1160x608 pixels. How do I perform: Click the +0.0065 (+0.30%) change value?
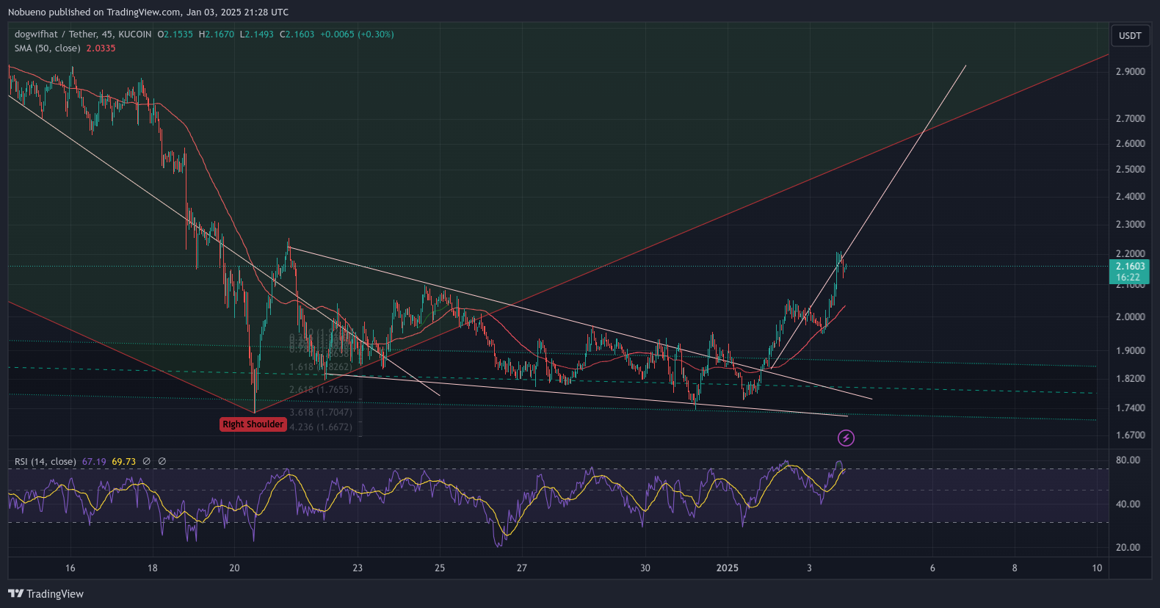coord(357,34)
